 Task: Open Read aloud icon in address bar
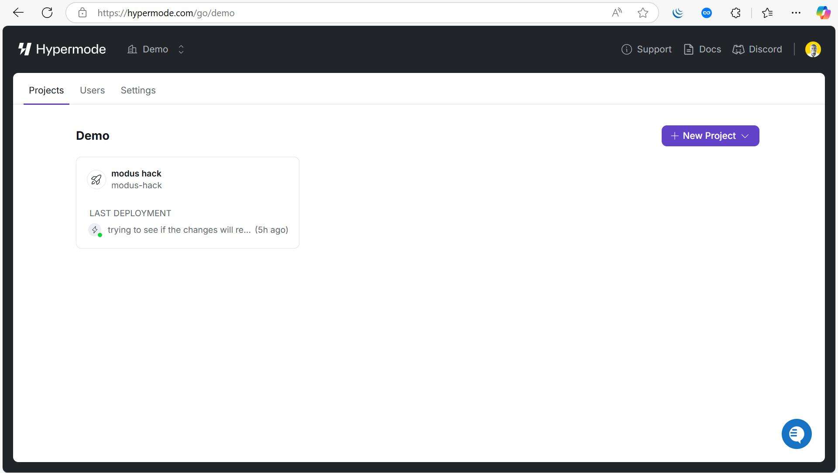pyautogui.click(x=617, y=13)
